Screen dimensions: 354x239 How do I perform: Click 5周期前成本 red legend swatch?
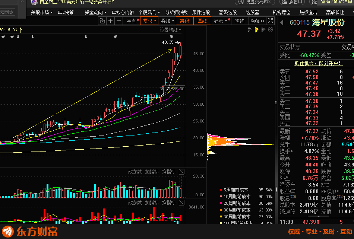(221, 190)
